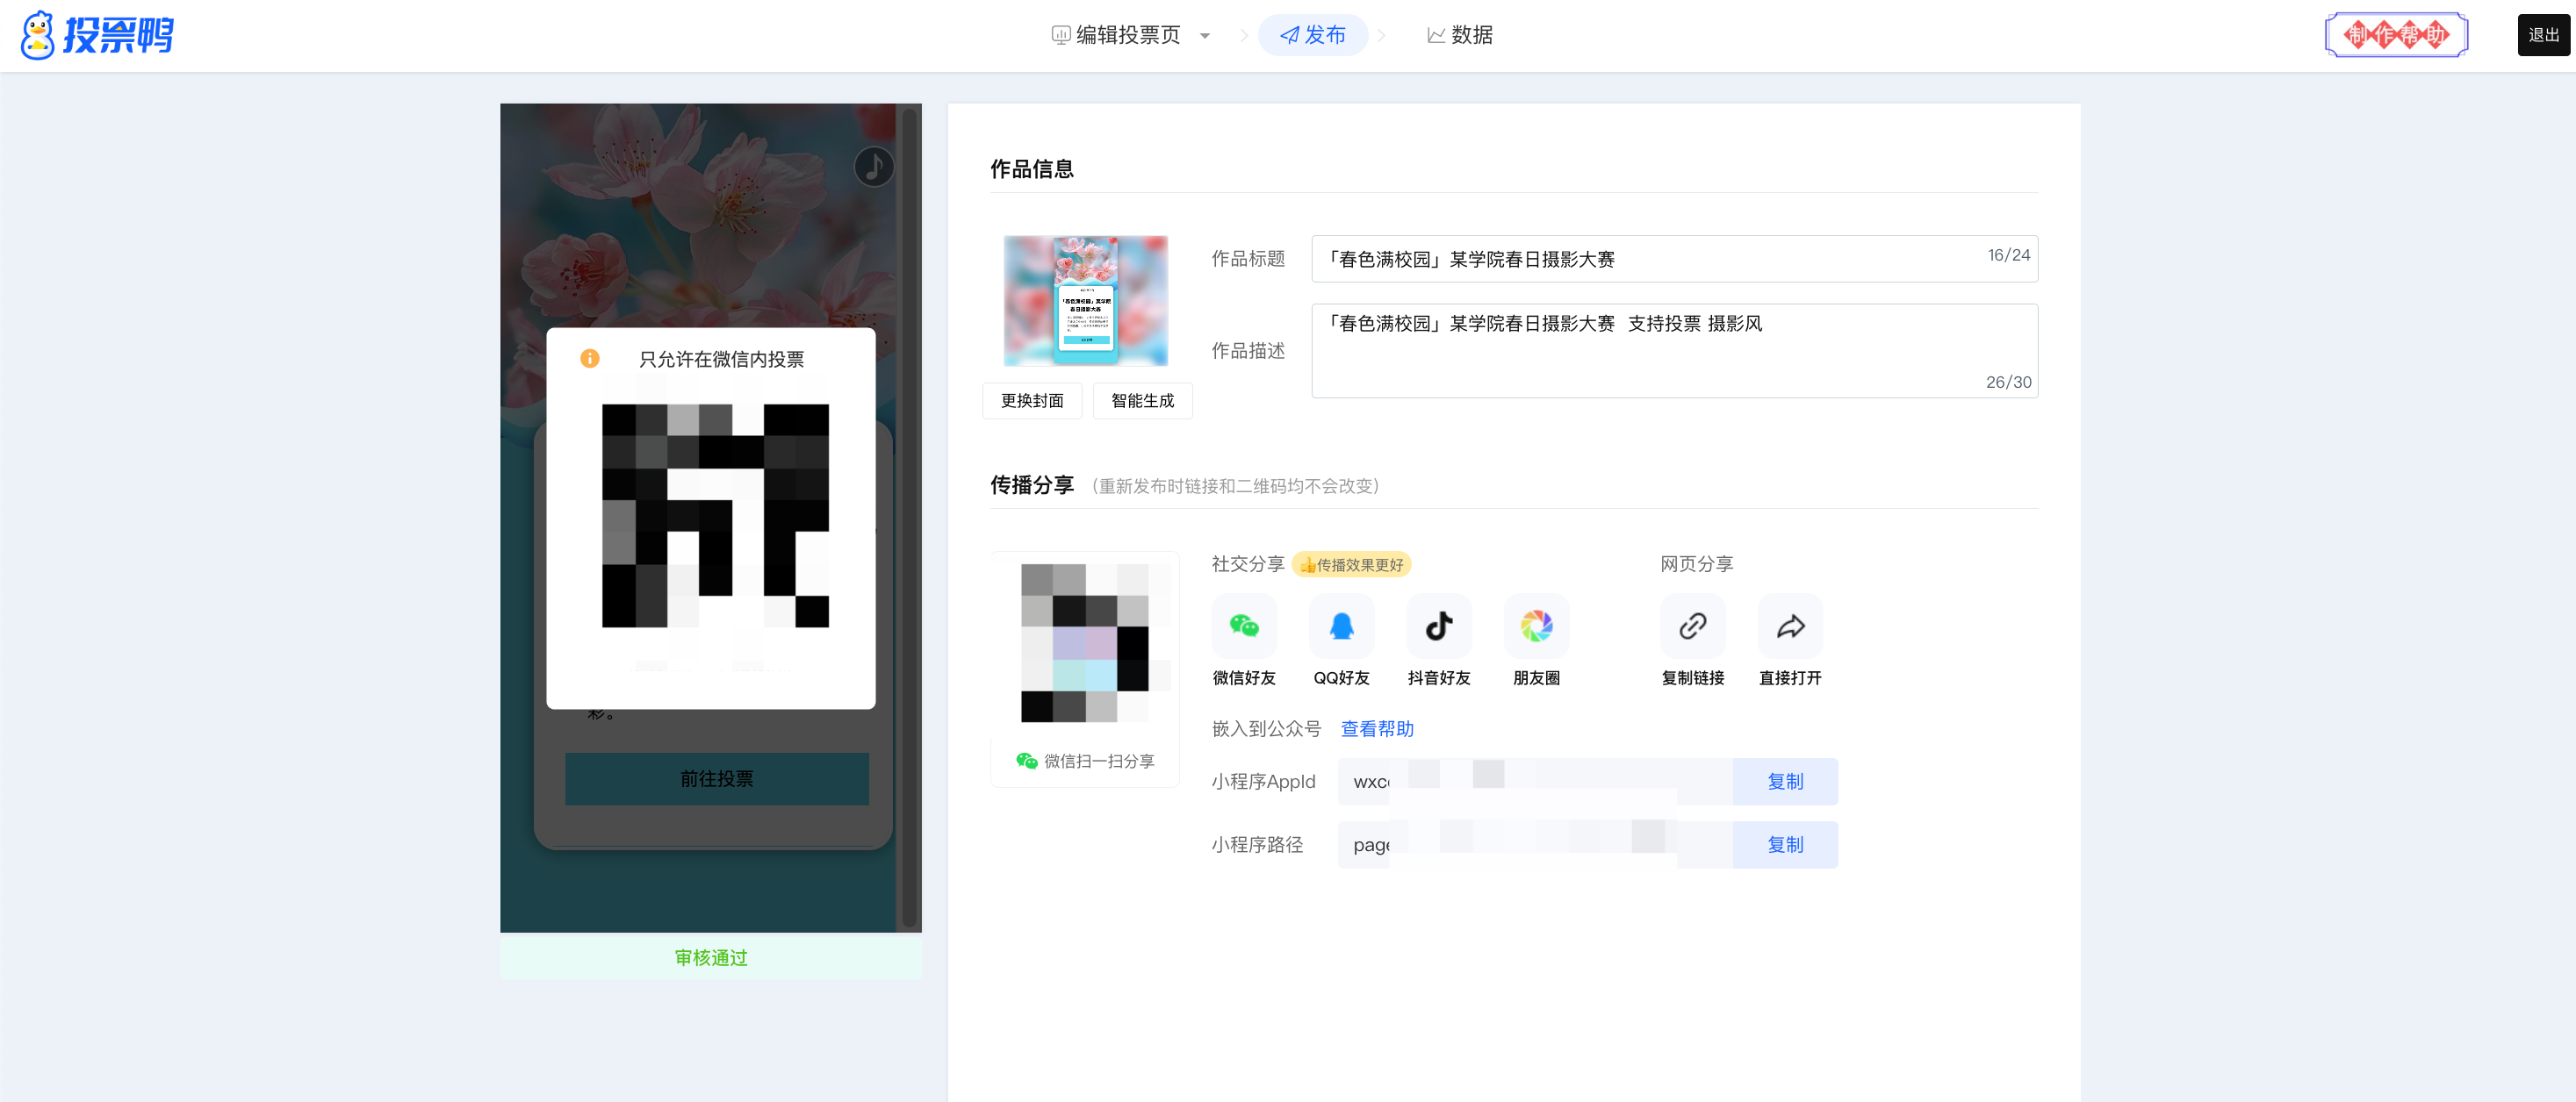Switch to the 发布 tab
2576x1102 pixels.
[1313, 35]
